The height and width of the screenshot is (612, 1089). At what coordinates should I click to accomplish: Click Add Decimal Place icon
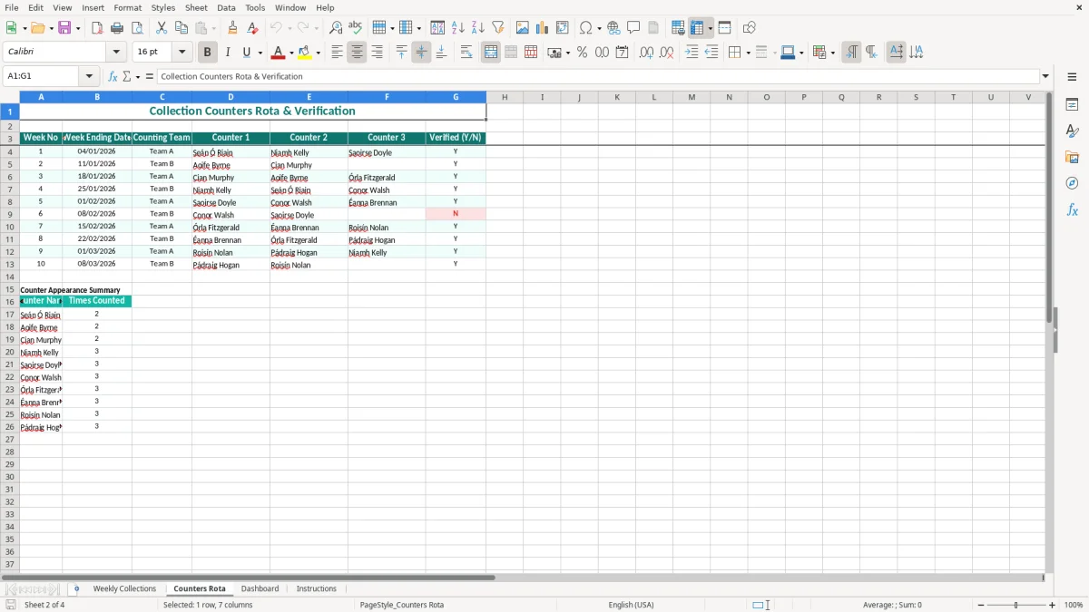[x=646, y=53]
